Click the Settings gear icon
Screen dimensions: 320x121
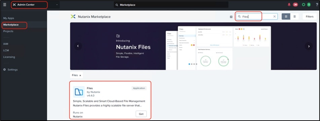click(x=4, y=70)
